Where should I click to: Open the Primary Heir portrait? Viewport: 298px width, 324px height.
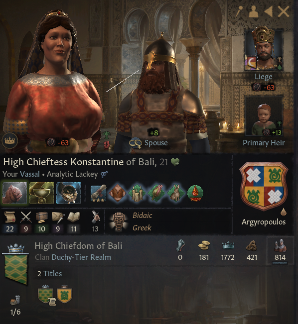point(264,118)
